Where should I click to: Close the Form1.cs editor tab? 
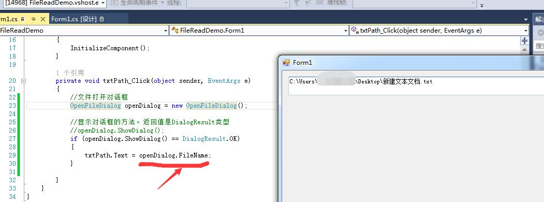click(43, 19)
